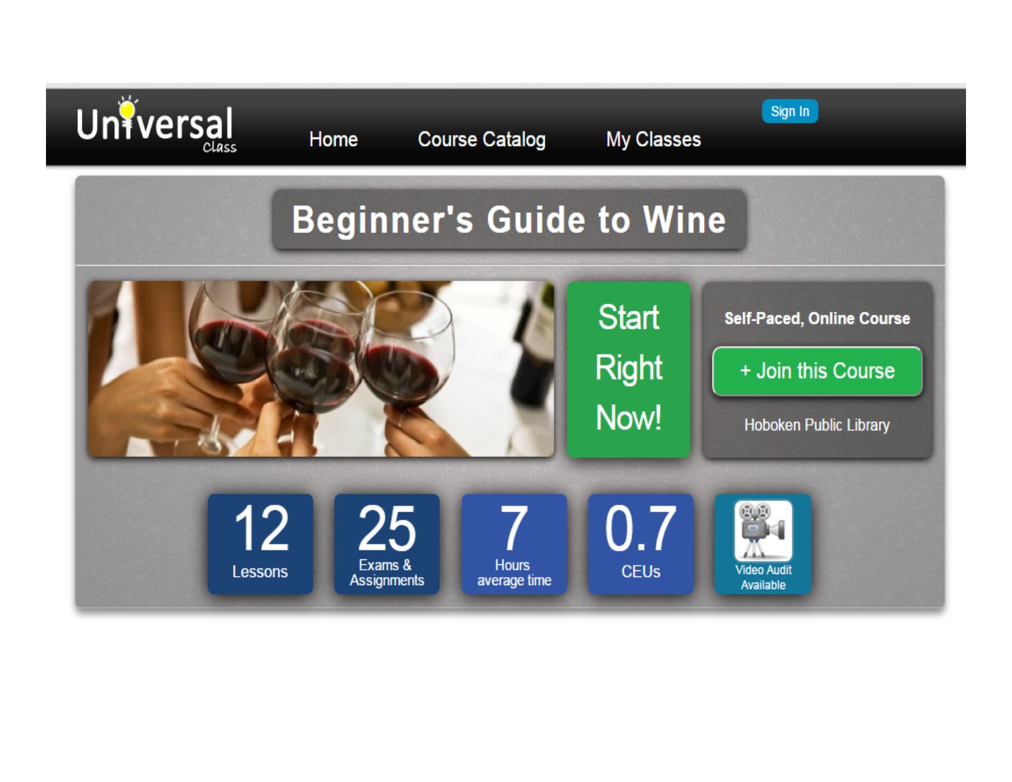The image size is (1012, 782).
Task: Click the Sign In button
Action: 790,111
